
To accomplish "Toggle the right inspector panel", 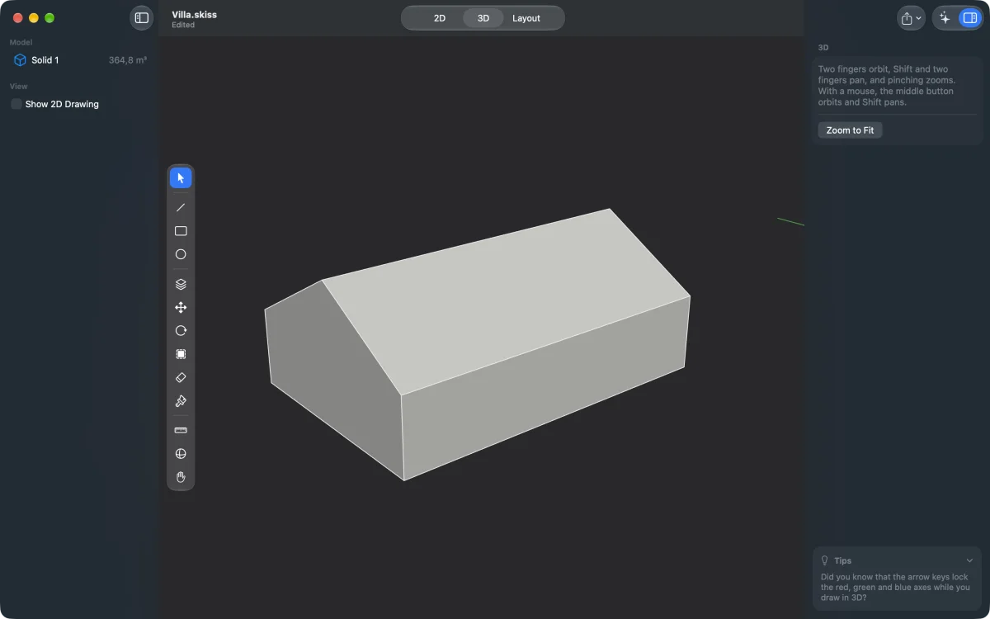I will (x=970, y=17).
